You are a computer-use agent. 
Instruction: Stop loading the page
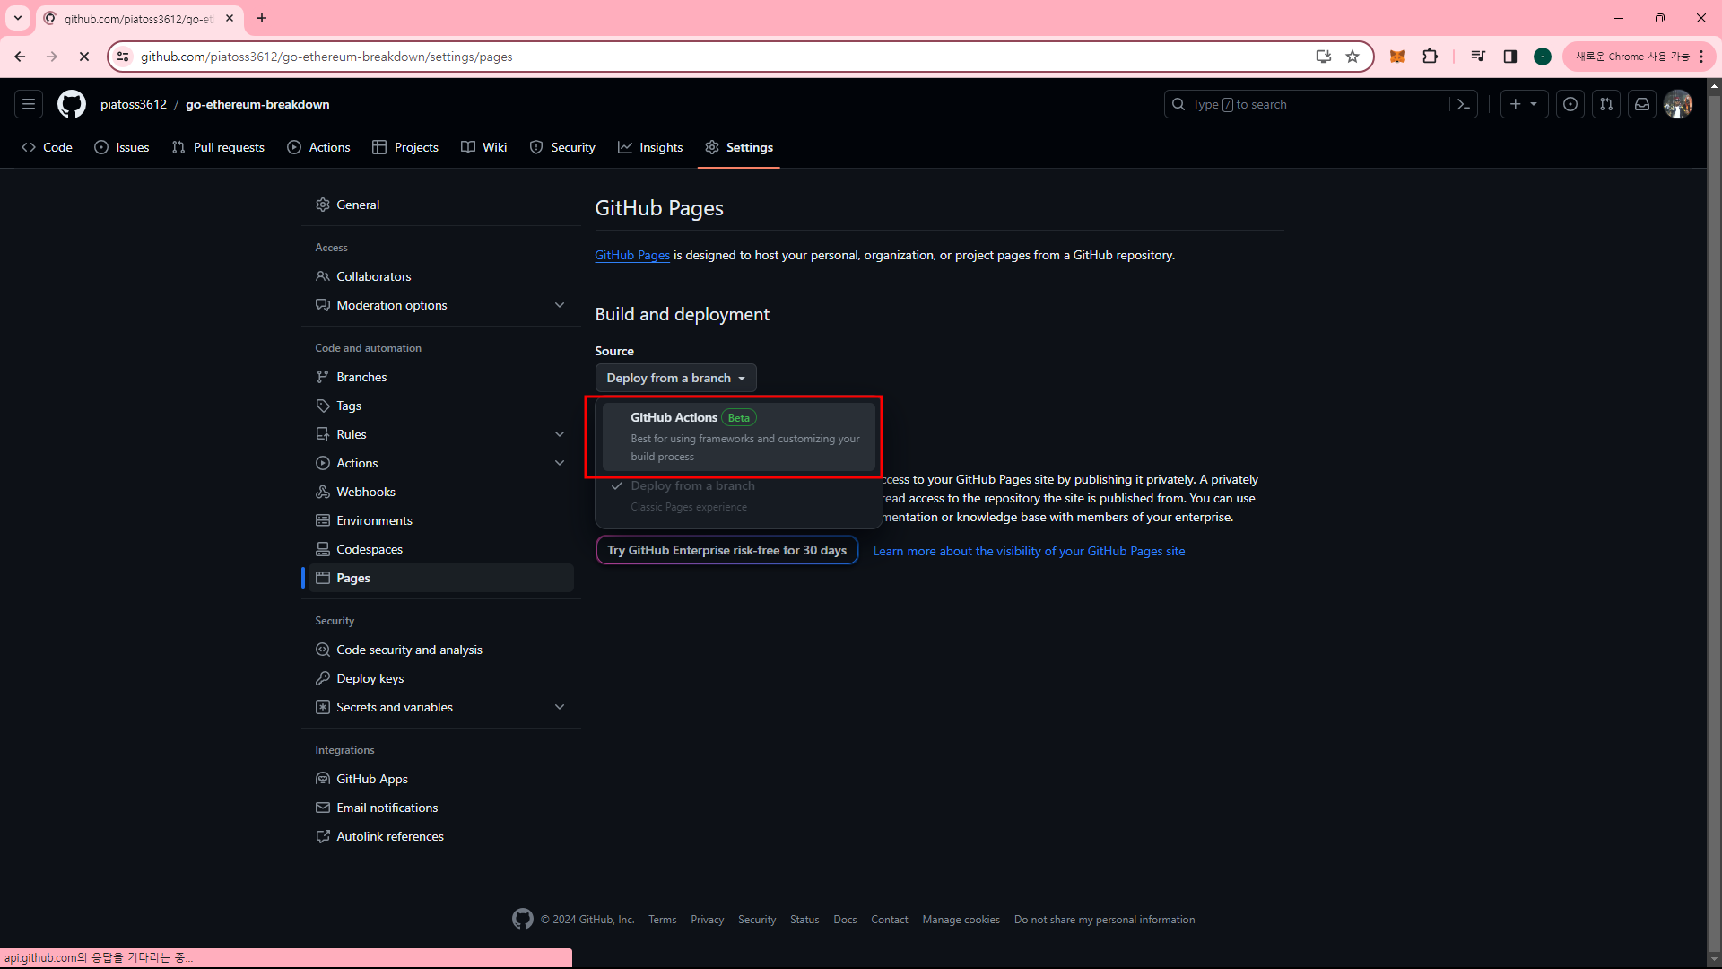pos(84,57)
